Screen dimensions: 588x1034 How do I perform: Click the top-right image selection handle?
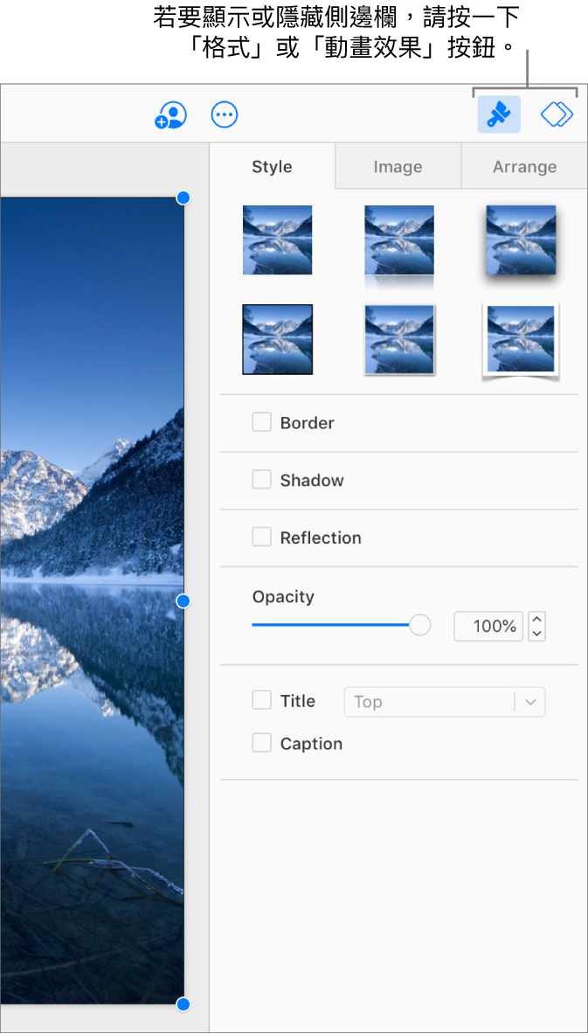[x=184, y=198]
